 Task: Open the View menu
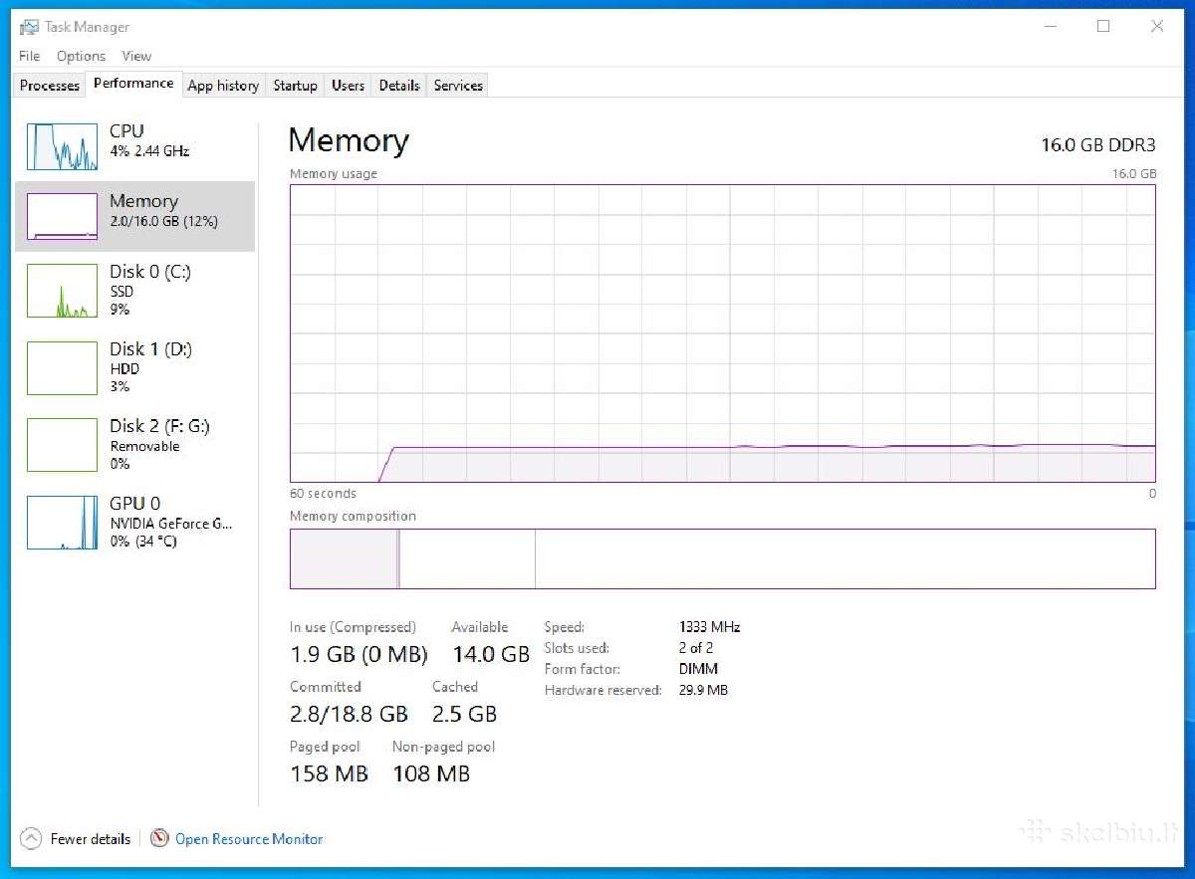tap(136, 56)
